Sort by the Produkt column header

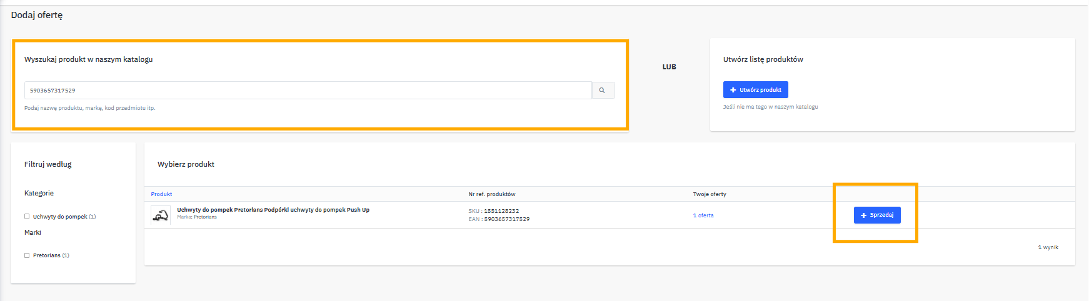click(x=161, y=194)
